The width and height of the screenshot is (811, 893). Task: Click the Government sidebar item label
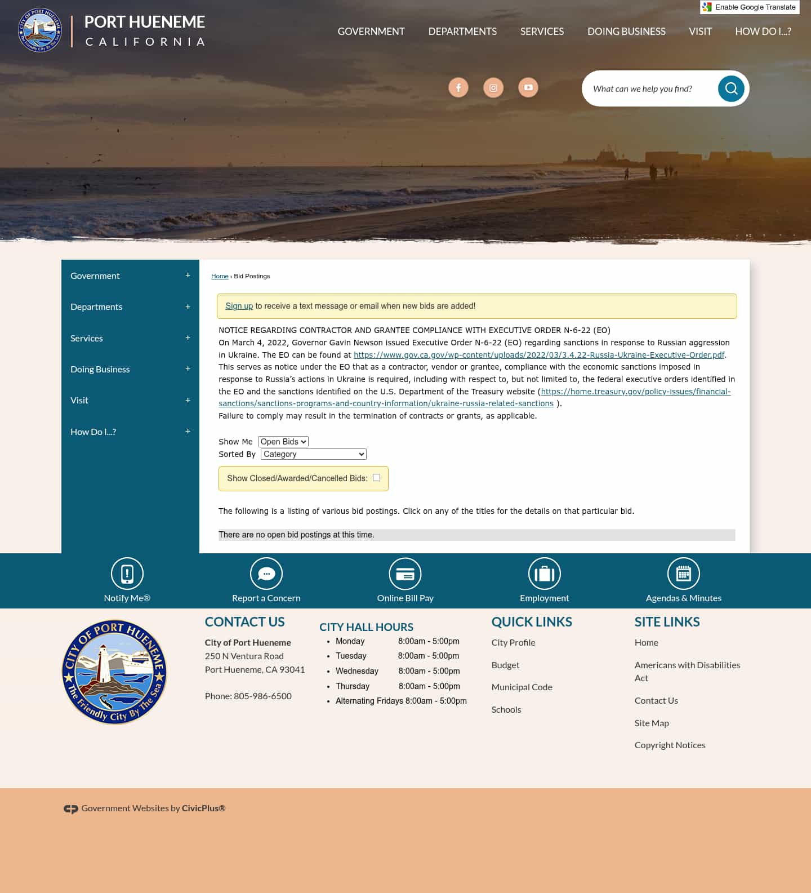[95, 276]
